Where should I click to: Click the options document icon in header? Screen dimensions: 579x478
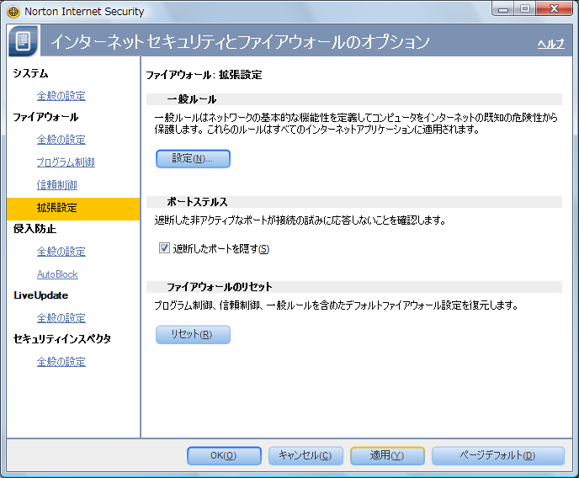pyautogui.click(x=24, y=41)
